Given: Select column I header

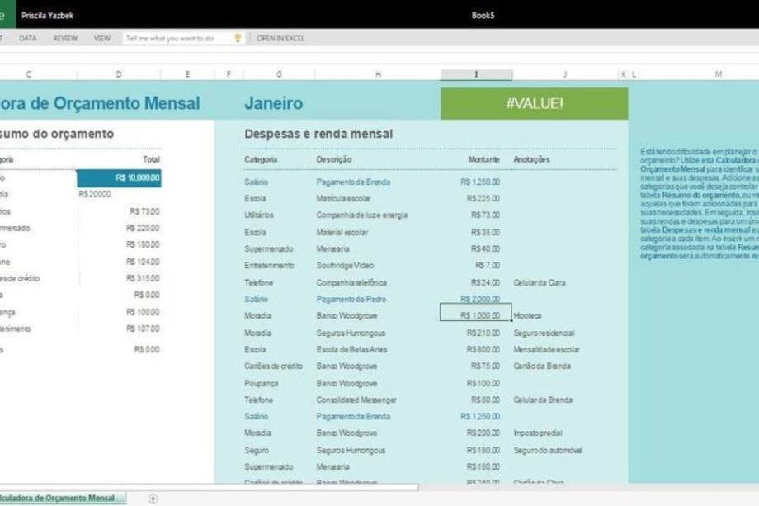Looking at the screenshot, I should pyautogui.click(x=475, y=74).
